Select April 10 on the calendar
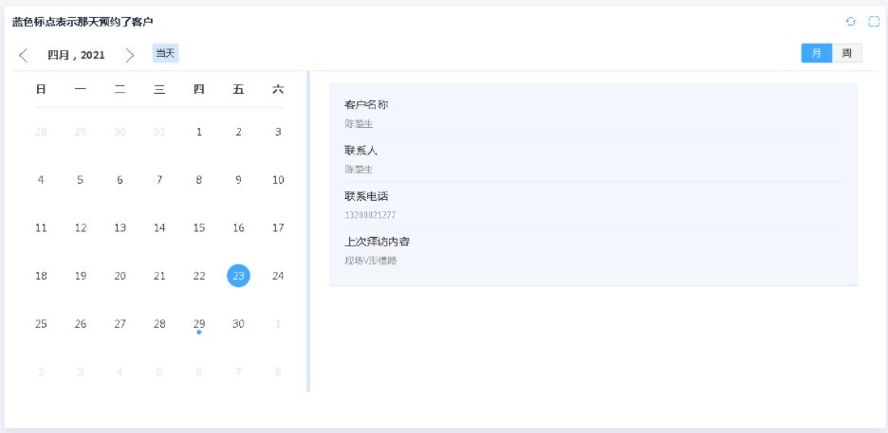Image resolution: width=888 pixels, height=433 pixels. tap(278, 180)
